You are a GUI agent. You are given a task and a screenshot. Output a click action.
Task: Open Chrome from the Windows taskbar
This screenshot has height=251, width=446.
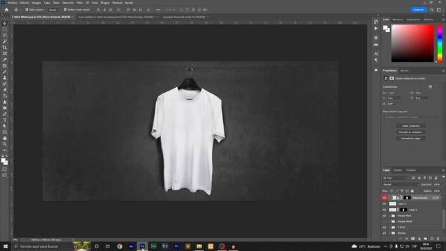119,246
